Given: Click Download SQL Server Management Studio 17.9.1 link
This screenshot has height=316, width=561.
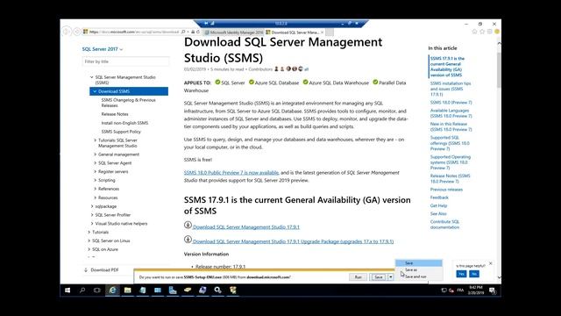Looking at the screenshot, I should tap(246, 227).
